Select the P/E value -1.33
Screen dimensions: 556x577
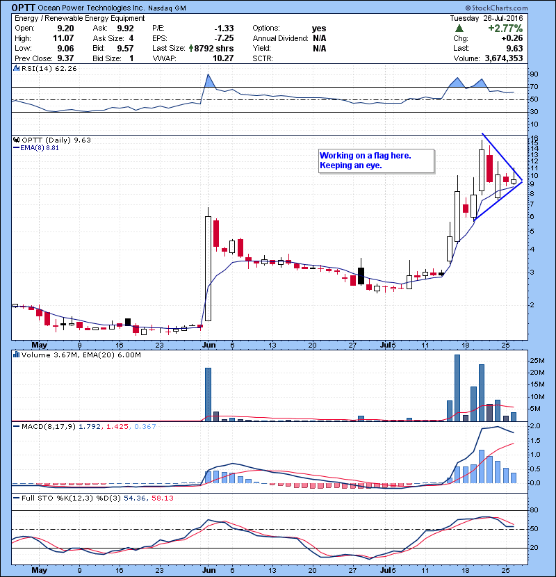point(224,29)
